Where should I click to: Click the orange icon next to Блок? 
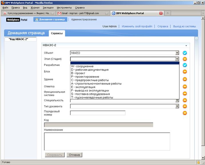pos(185,72)
